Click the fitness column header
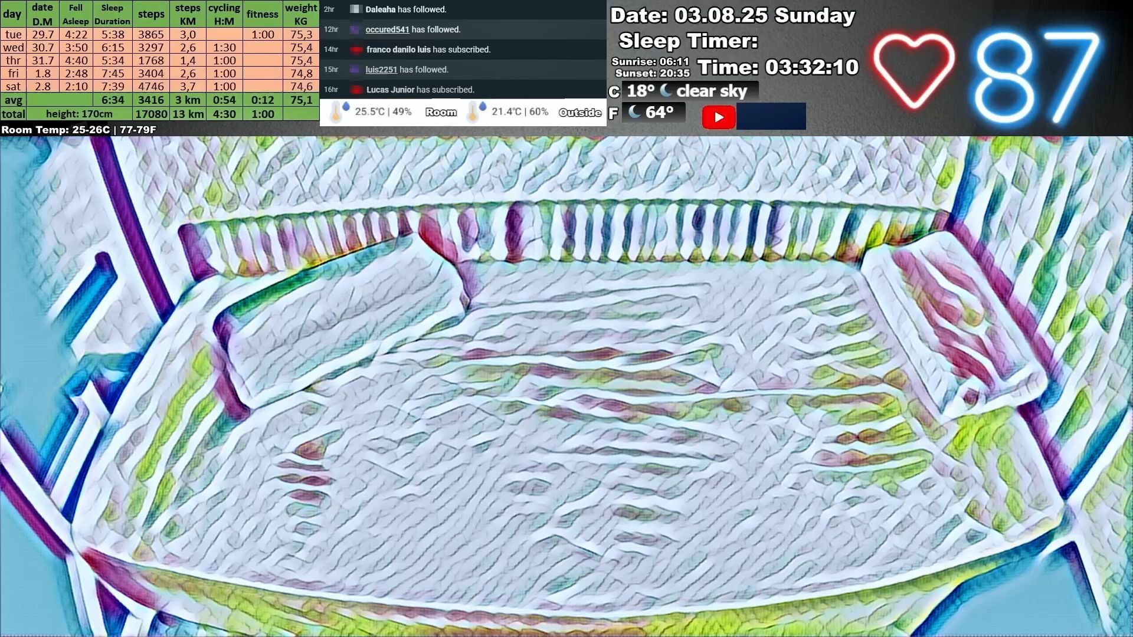Image resolution: width=1133 pixels, height=637 pixels. [263, 14]
